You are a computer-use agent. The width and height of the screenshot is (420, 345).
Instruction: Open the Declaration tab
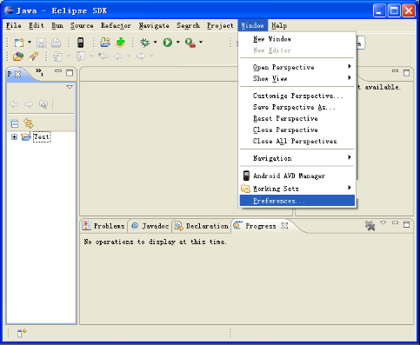point(202,226)
